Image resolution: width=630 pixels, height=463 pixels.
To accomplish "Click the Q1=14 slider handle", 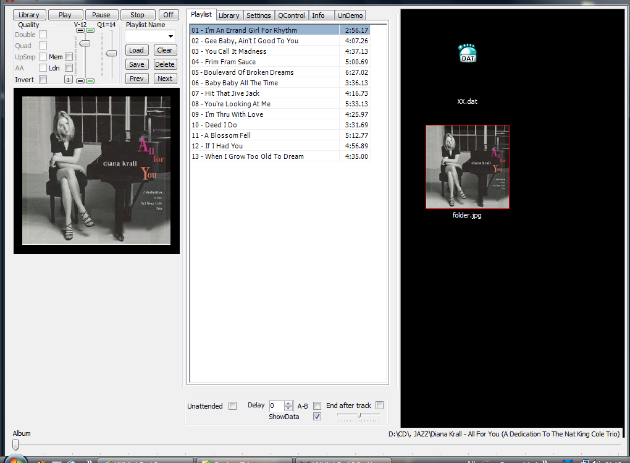I will (111, 53).
